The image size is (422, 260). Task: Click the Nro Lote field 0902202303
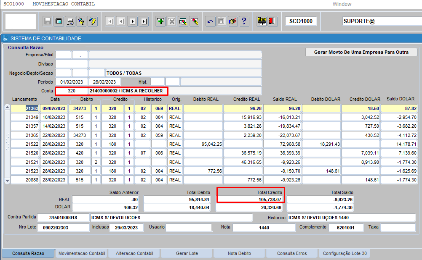pos(63,228)
